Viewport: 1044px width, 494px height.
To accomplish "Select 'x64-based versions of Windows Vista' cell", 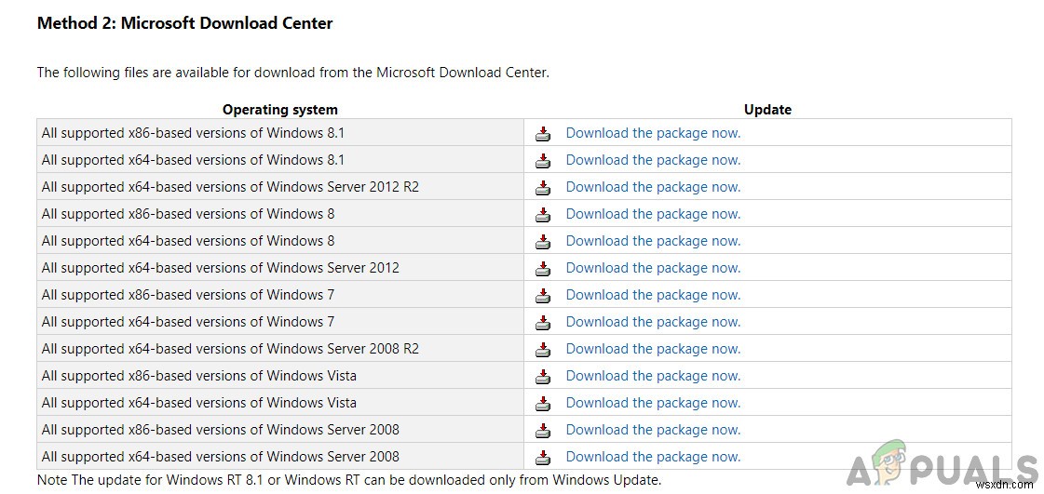I will [x=280, y=403].
